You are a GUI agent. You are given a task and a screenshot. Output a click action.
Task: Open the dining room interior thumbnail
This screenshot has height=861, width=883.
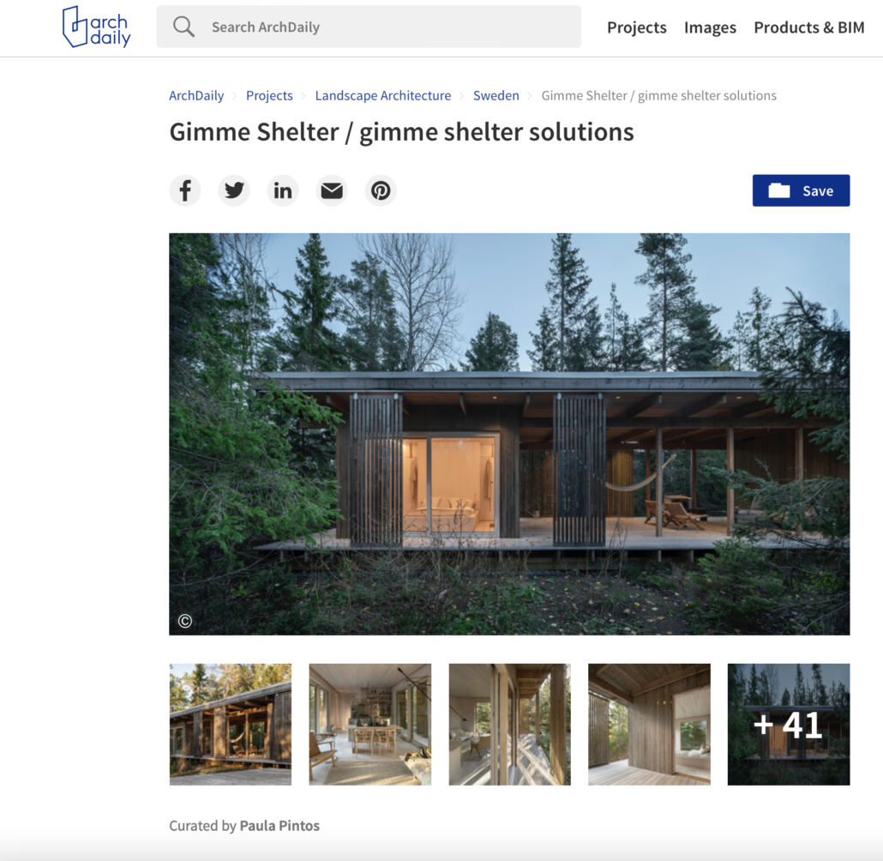[370, 725]
